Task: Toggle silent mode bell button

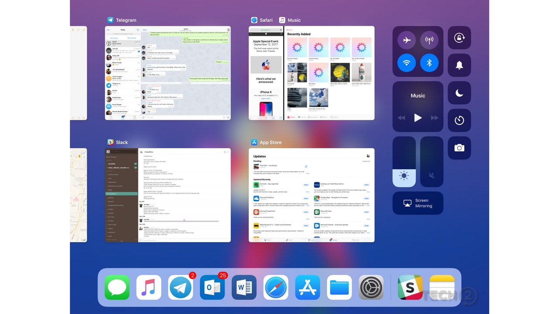Action: pyautogui.click(x=459, y=65)
